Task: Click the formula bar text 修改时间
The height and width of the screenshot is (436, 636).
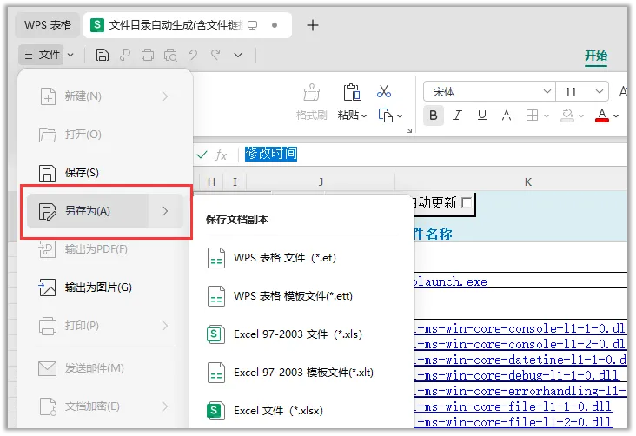Action: tap(271, 154)
